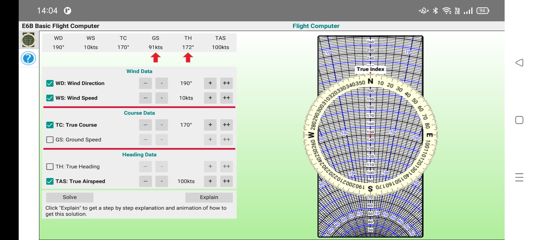Decrease Wind Speed by one (-)
The width and height of the screenshot is (534, 240).
tap(162, 98)
